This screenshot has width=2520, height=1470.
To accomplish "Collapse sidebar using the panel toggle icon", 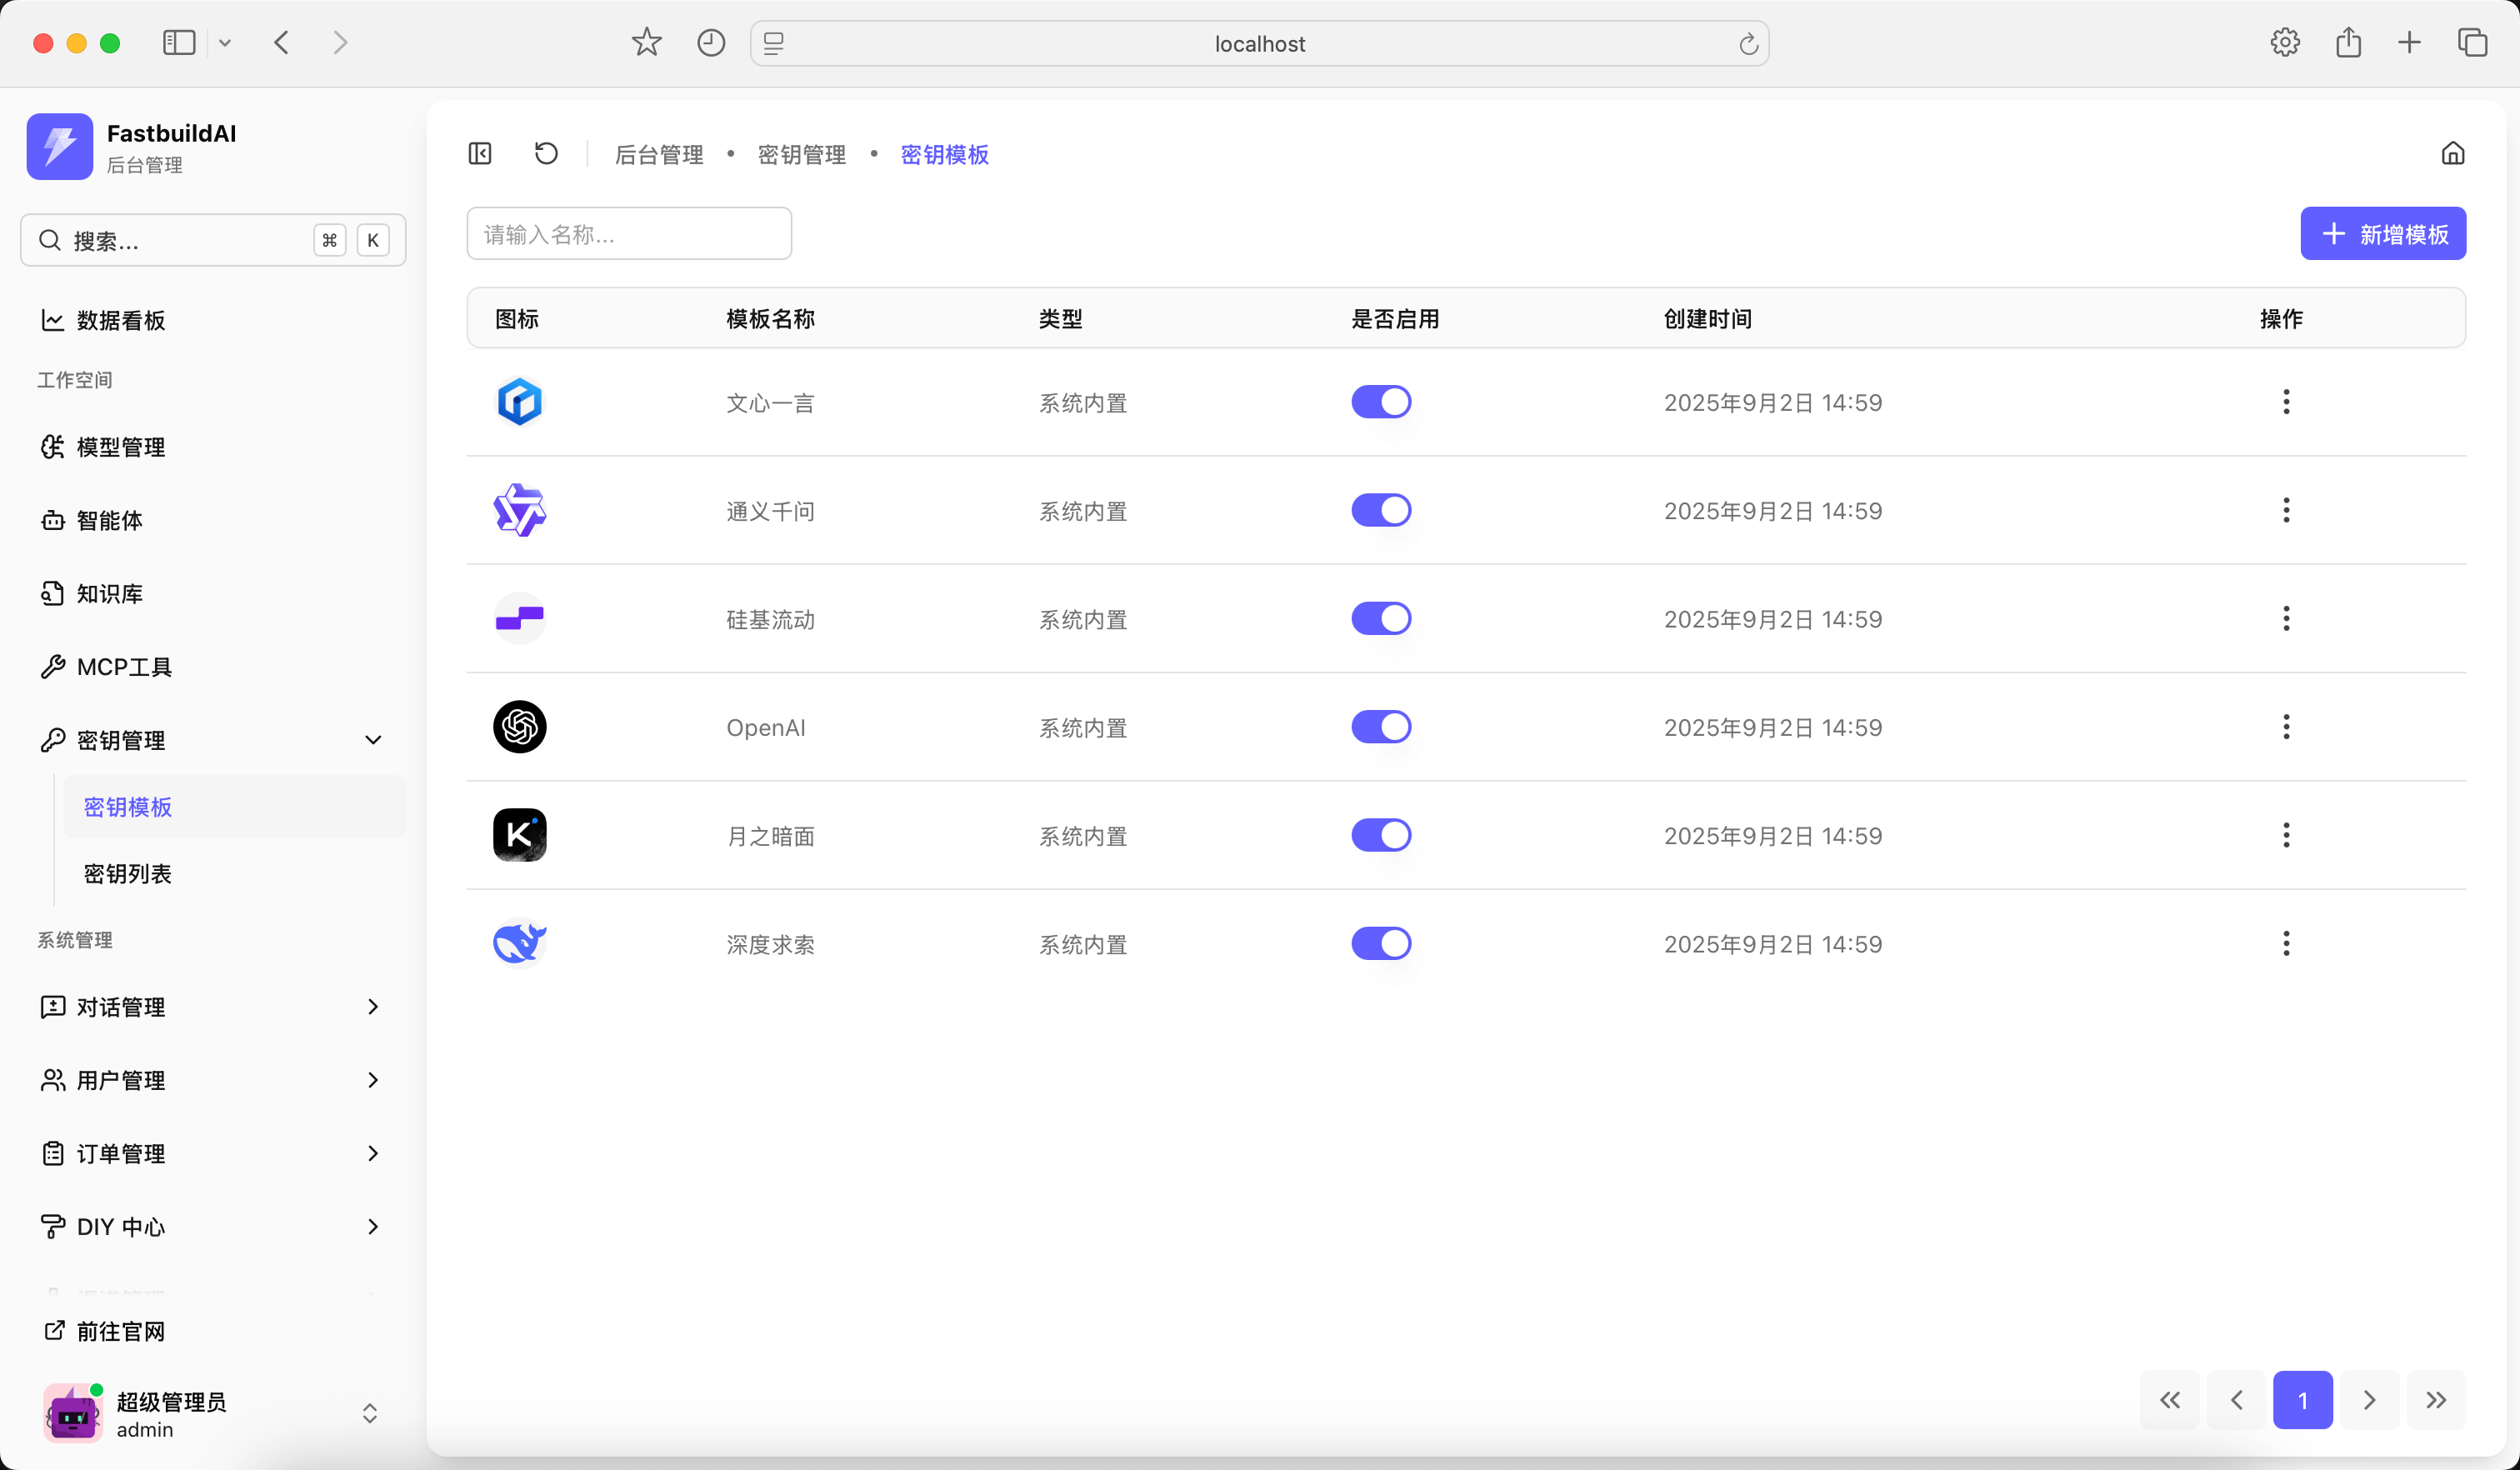I will 480,153.
